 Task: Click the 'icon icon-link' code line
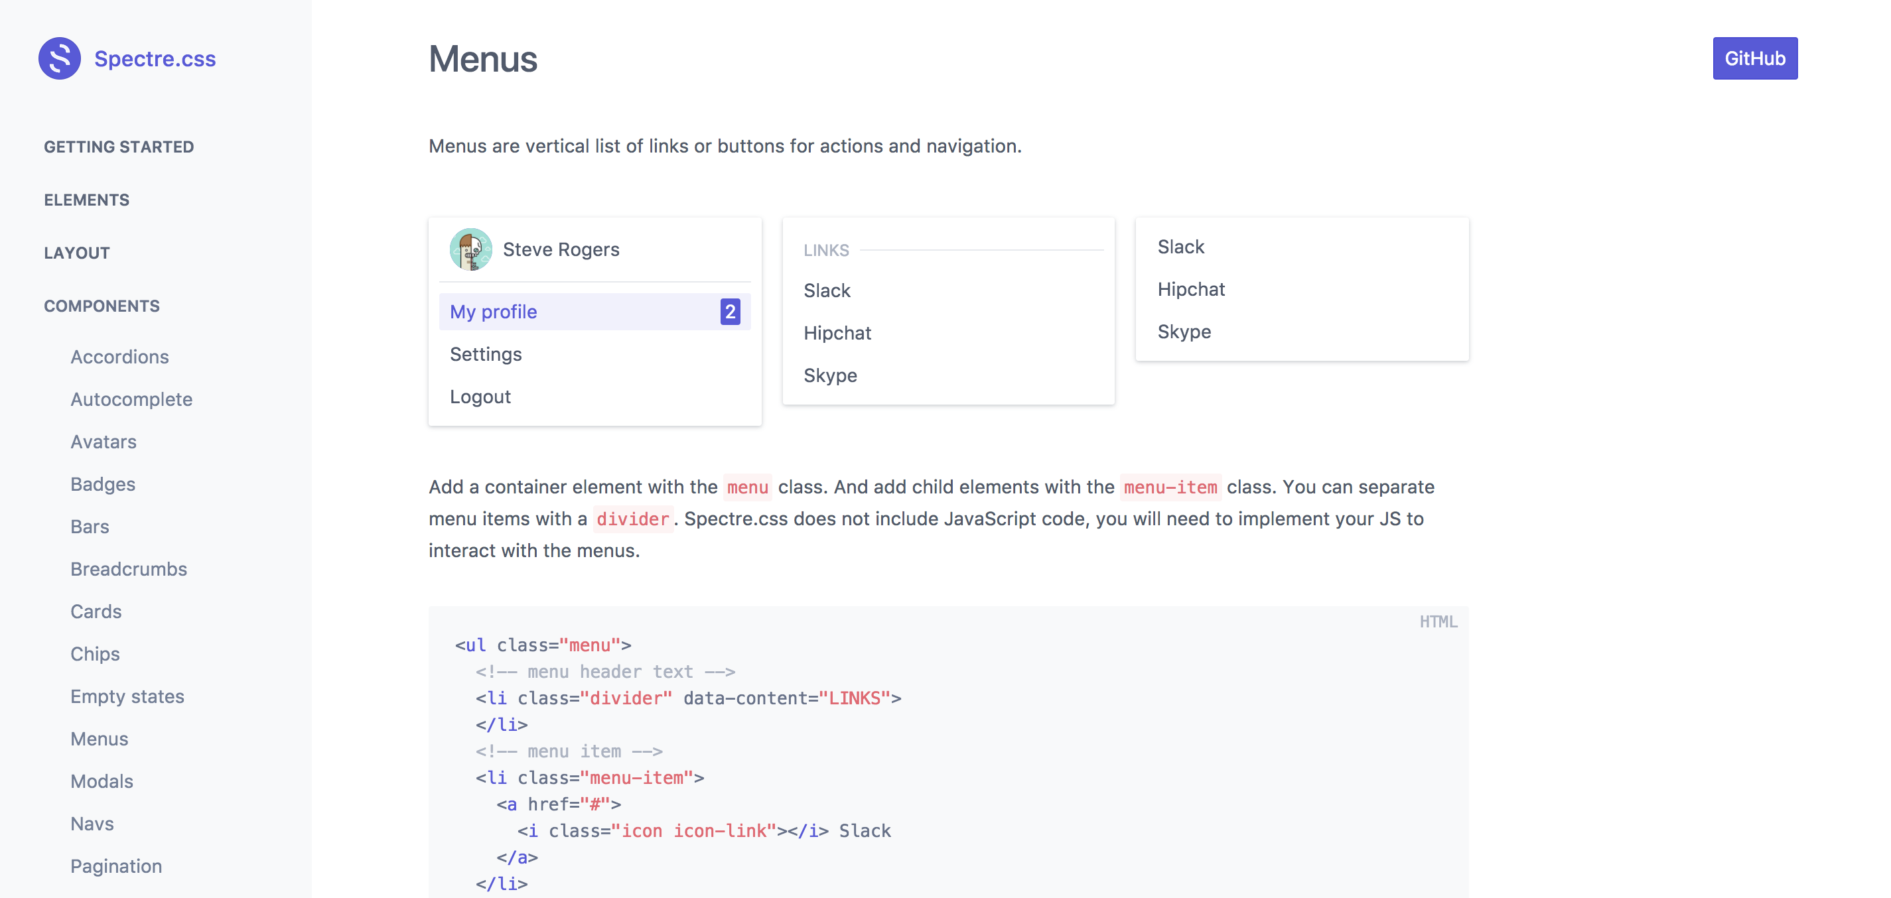[704, 830]
